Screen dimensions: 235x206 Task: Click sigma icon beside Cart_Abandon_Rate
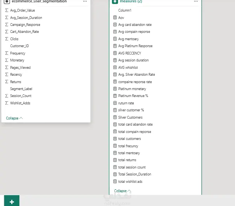tap(7, 32)
